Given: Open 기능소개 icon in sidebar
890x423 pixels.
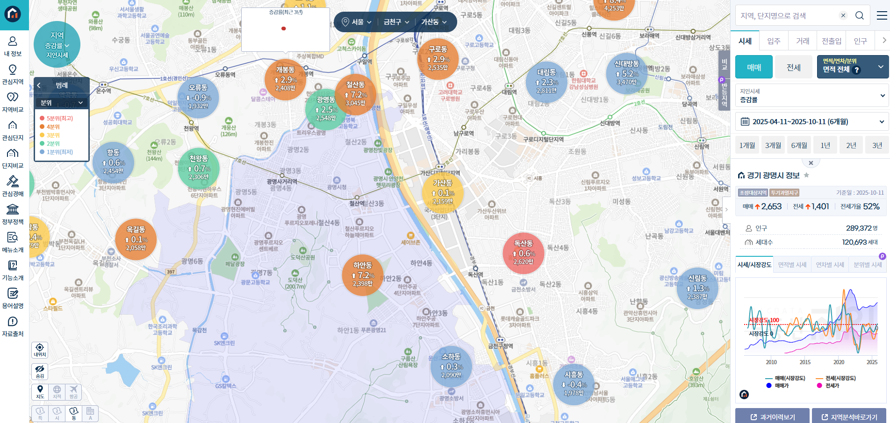Looking at the screenshot, I should pyautogui.click(x=13, y=265).
